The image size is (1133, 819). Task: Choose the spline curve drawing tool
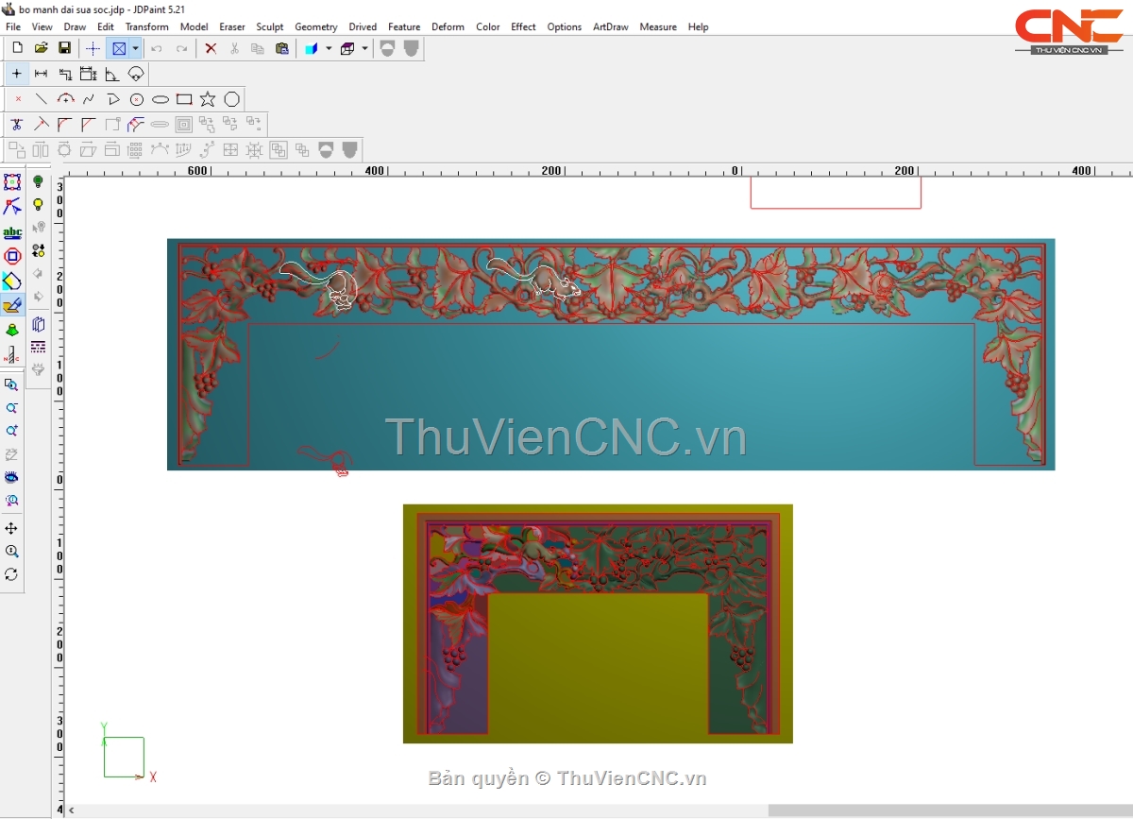[89, 99]
